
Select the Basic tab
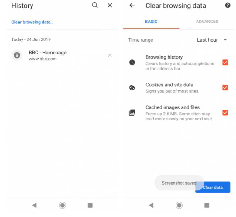pyautogui.click(x=151, y=22)
